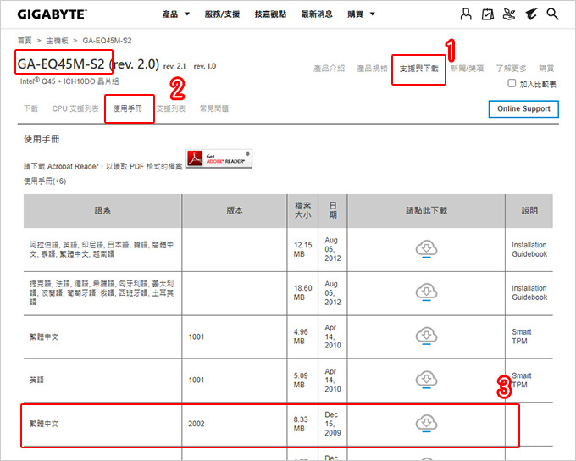The height and width of the screenshot is (461, 576).
Task: Switch to rev. 2.1 link
Action: pyautogui.click(x=174, y=67)
